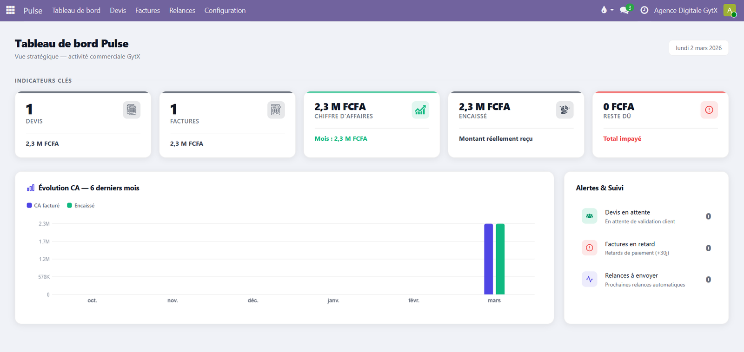The width and height of the screenshot is (744, 352).
Task: Open the conversations messages icon
Action: [x=624, y=10]
